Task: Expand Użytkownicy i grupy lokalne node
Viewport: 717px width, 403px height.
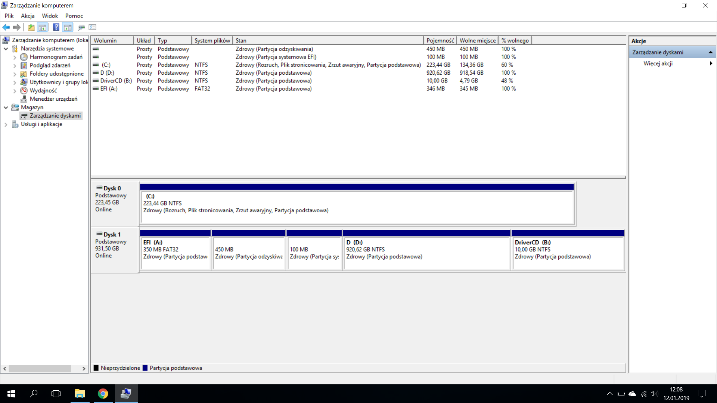Action: coord(15,82)
